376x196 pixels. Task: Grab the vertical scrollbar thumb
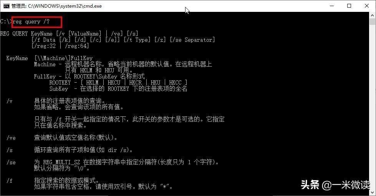coord(372,21)
